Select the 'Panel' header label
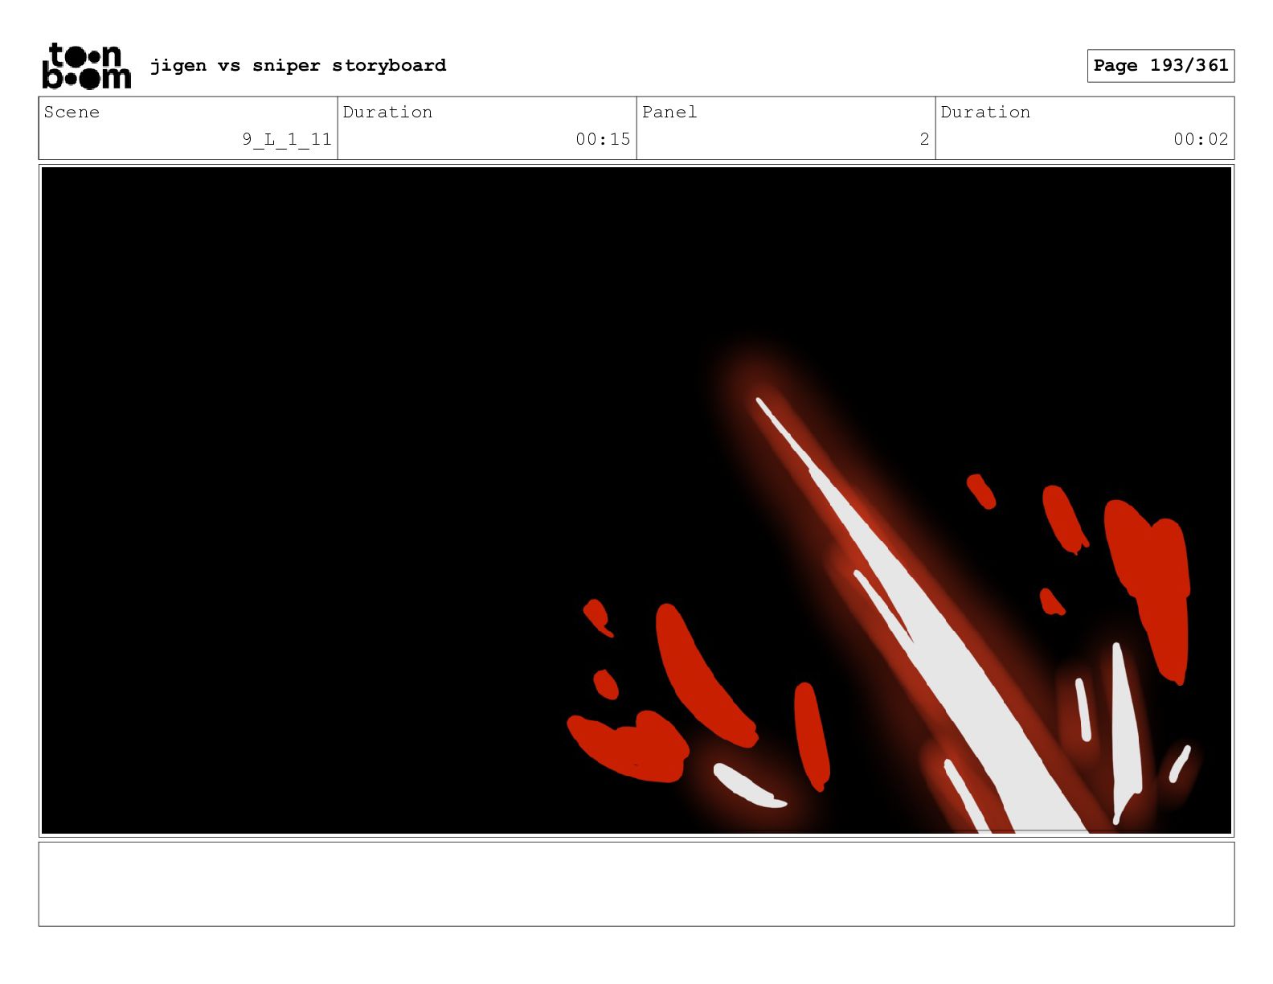 click(669, 112)
